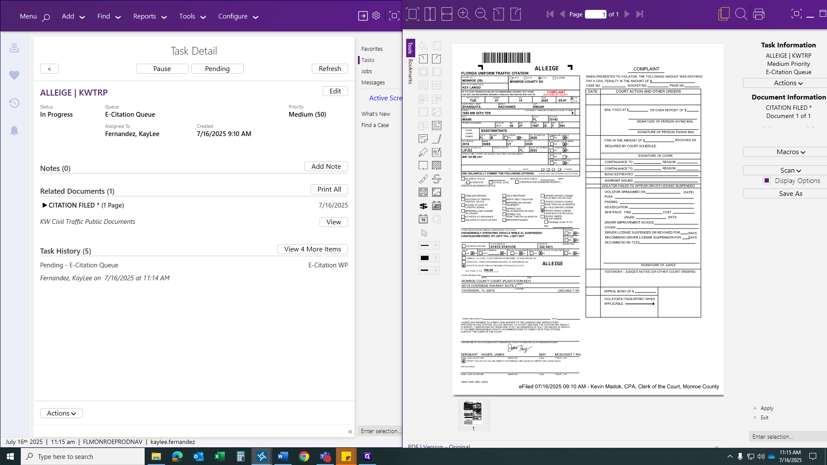This screenshot has width=827, height=465.
Task: Click the Add Note button
Action: point(326,167)
